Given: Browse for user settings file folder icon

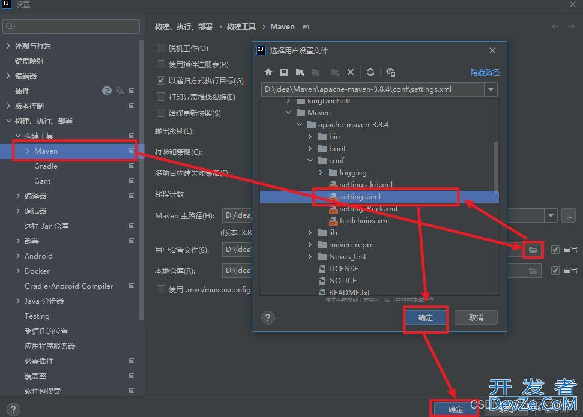Looking at the screenshot, I should point(533,250).
